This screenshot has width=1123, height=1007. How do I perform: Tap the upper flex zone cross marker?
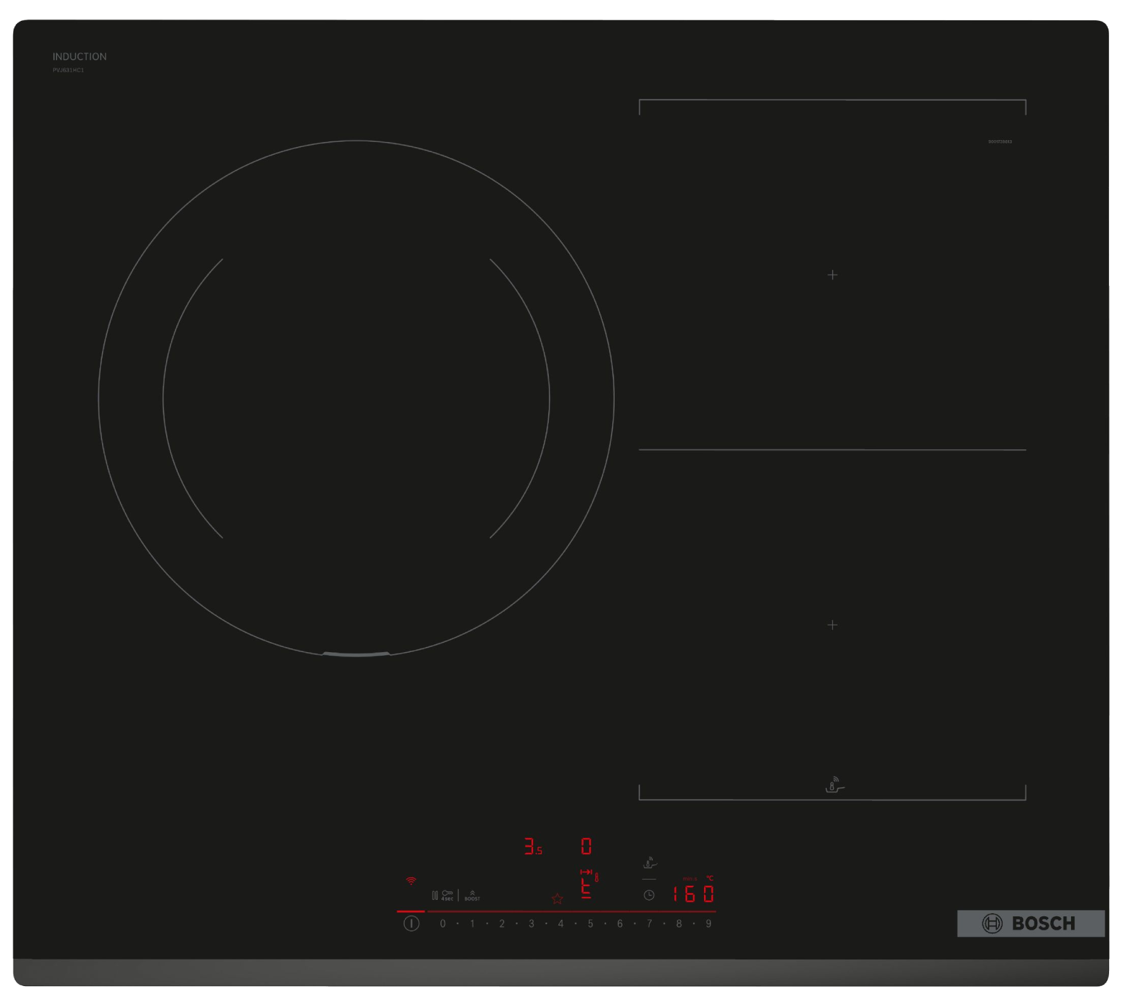pyautogui.click(x=832, y=274)
